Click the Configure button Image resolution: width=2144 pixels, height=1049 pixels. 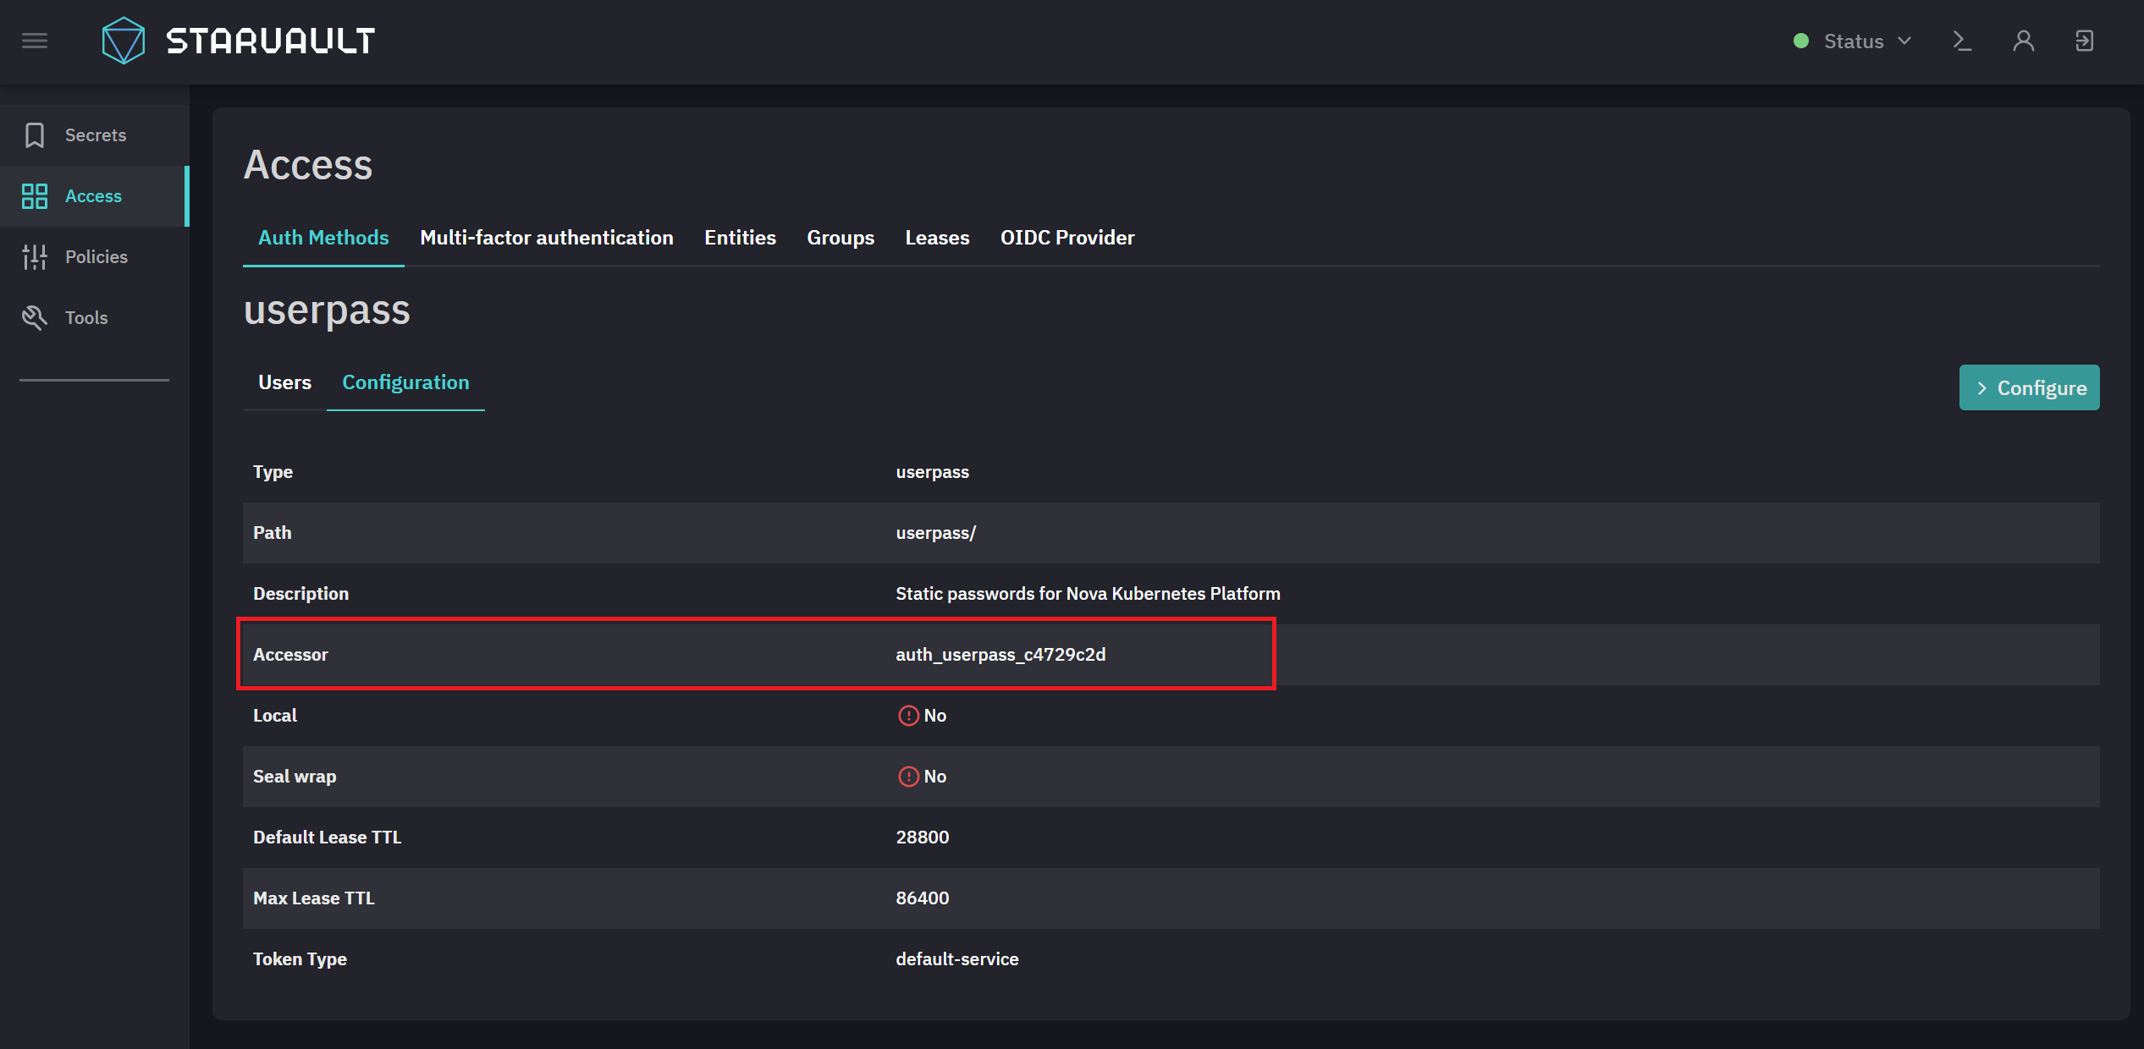click(2029, 387)
